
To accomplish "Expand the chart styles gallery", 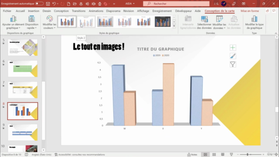I will coord(174,26).
